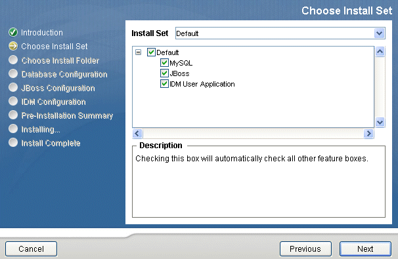
Task: Click the Previous button
Action: (x=305, y=249)
